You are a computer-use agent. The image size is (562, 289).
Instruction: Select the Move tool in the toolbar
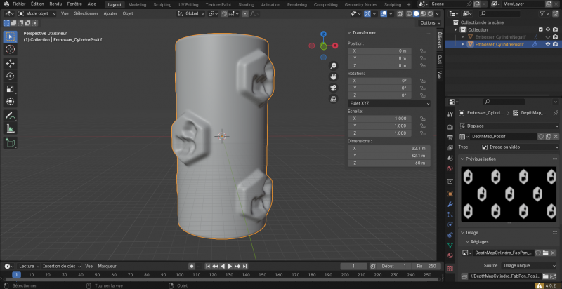(11, 63)
